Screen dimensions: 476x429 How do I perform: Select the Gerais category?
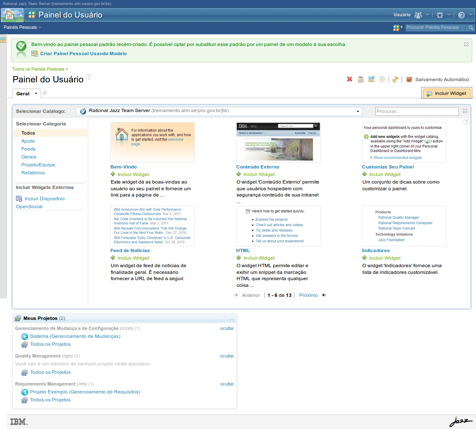[29, 157]
